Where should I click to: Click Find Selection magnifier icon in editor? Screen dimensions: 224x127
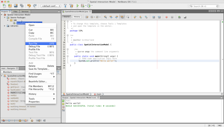click(x=105, y=17)
